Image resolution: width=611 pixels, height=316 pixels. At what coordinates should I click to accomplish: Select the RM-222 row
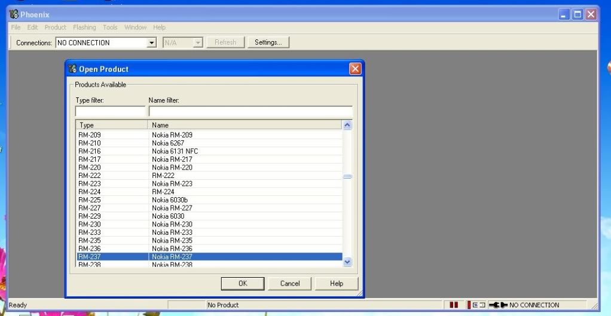click(x=210, y=176)
